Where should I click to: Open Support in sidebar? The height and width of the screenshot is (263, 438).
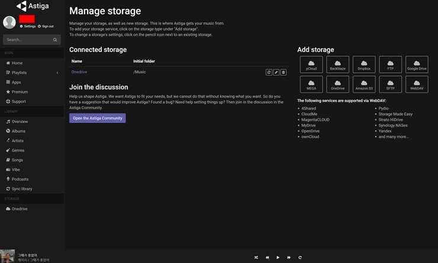coord(16,101)
